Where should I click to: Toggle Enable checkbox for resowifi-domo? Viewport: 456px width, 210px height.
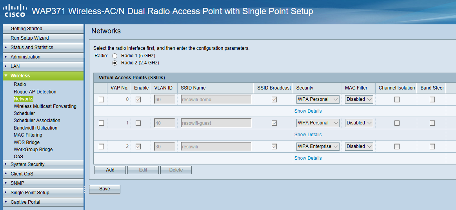coord(138,100)
